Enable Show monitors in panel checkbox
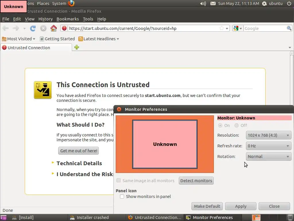This screenshot has height=221, width=294. [122, 197]
